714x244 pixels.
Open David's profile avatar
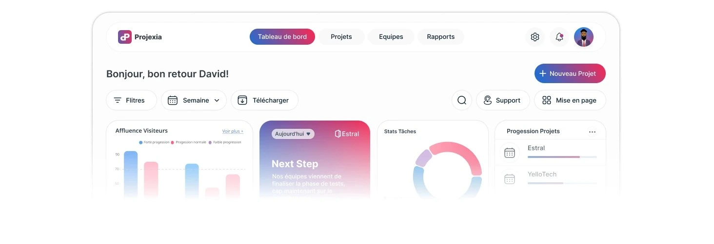584,37
